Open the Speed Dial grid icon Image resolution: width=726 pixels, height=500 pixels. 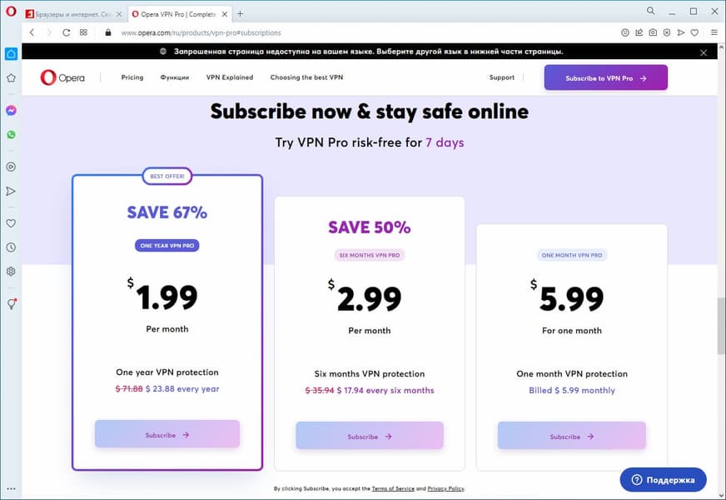tap(83, 32)
